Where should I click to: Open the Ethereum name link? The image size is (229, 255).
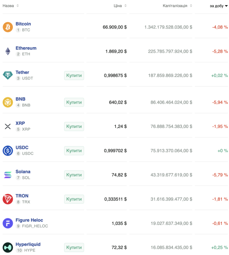point(26,48)
